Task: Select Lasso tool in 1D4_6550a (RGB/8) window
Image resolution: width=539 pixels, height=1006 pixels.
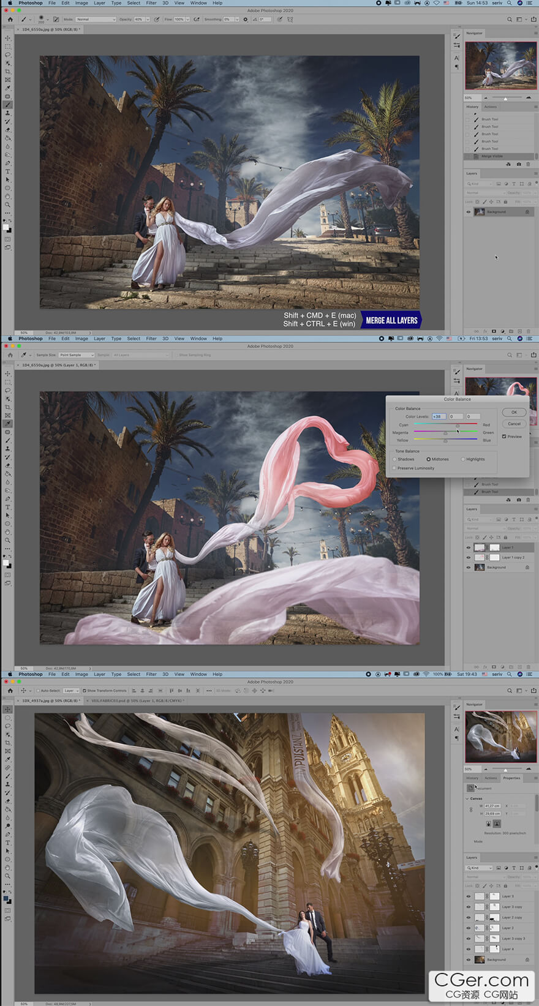Action: tap(8, 54)
